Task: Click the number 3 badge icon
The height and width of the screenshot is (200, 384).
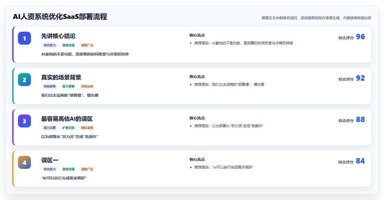Action: 24,121
